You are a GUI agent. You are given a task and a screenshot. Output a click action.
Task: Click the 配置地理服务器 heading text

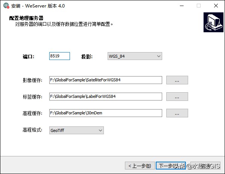26,18
